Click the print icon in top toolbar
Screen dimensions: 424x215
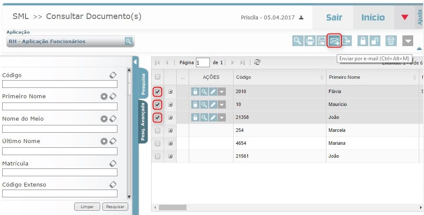click(310, 41)
